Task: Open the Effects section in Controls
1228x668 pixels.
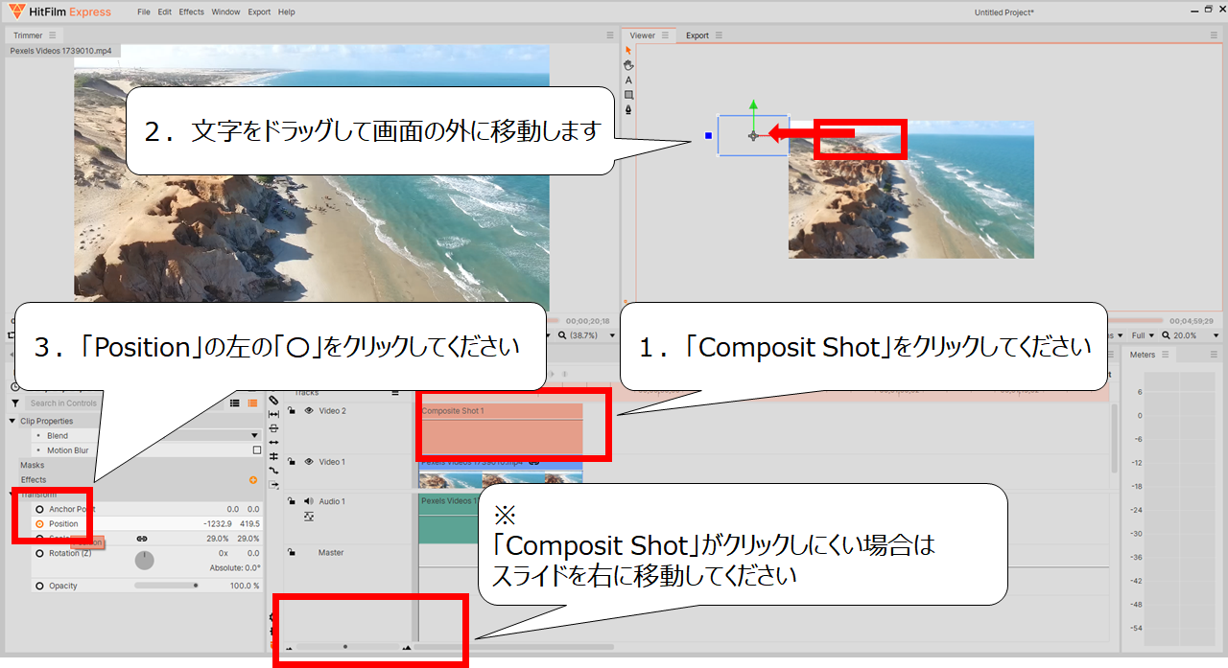Action: (34, 479)
